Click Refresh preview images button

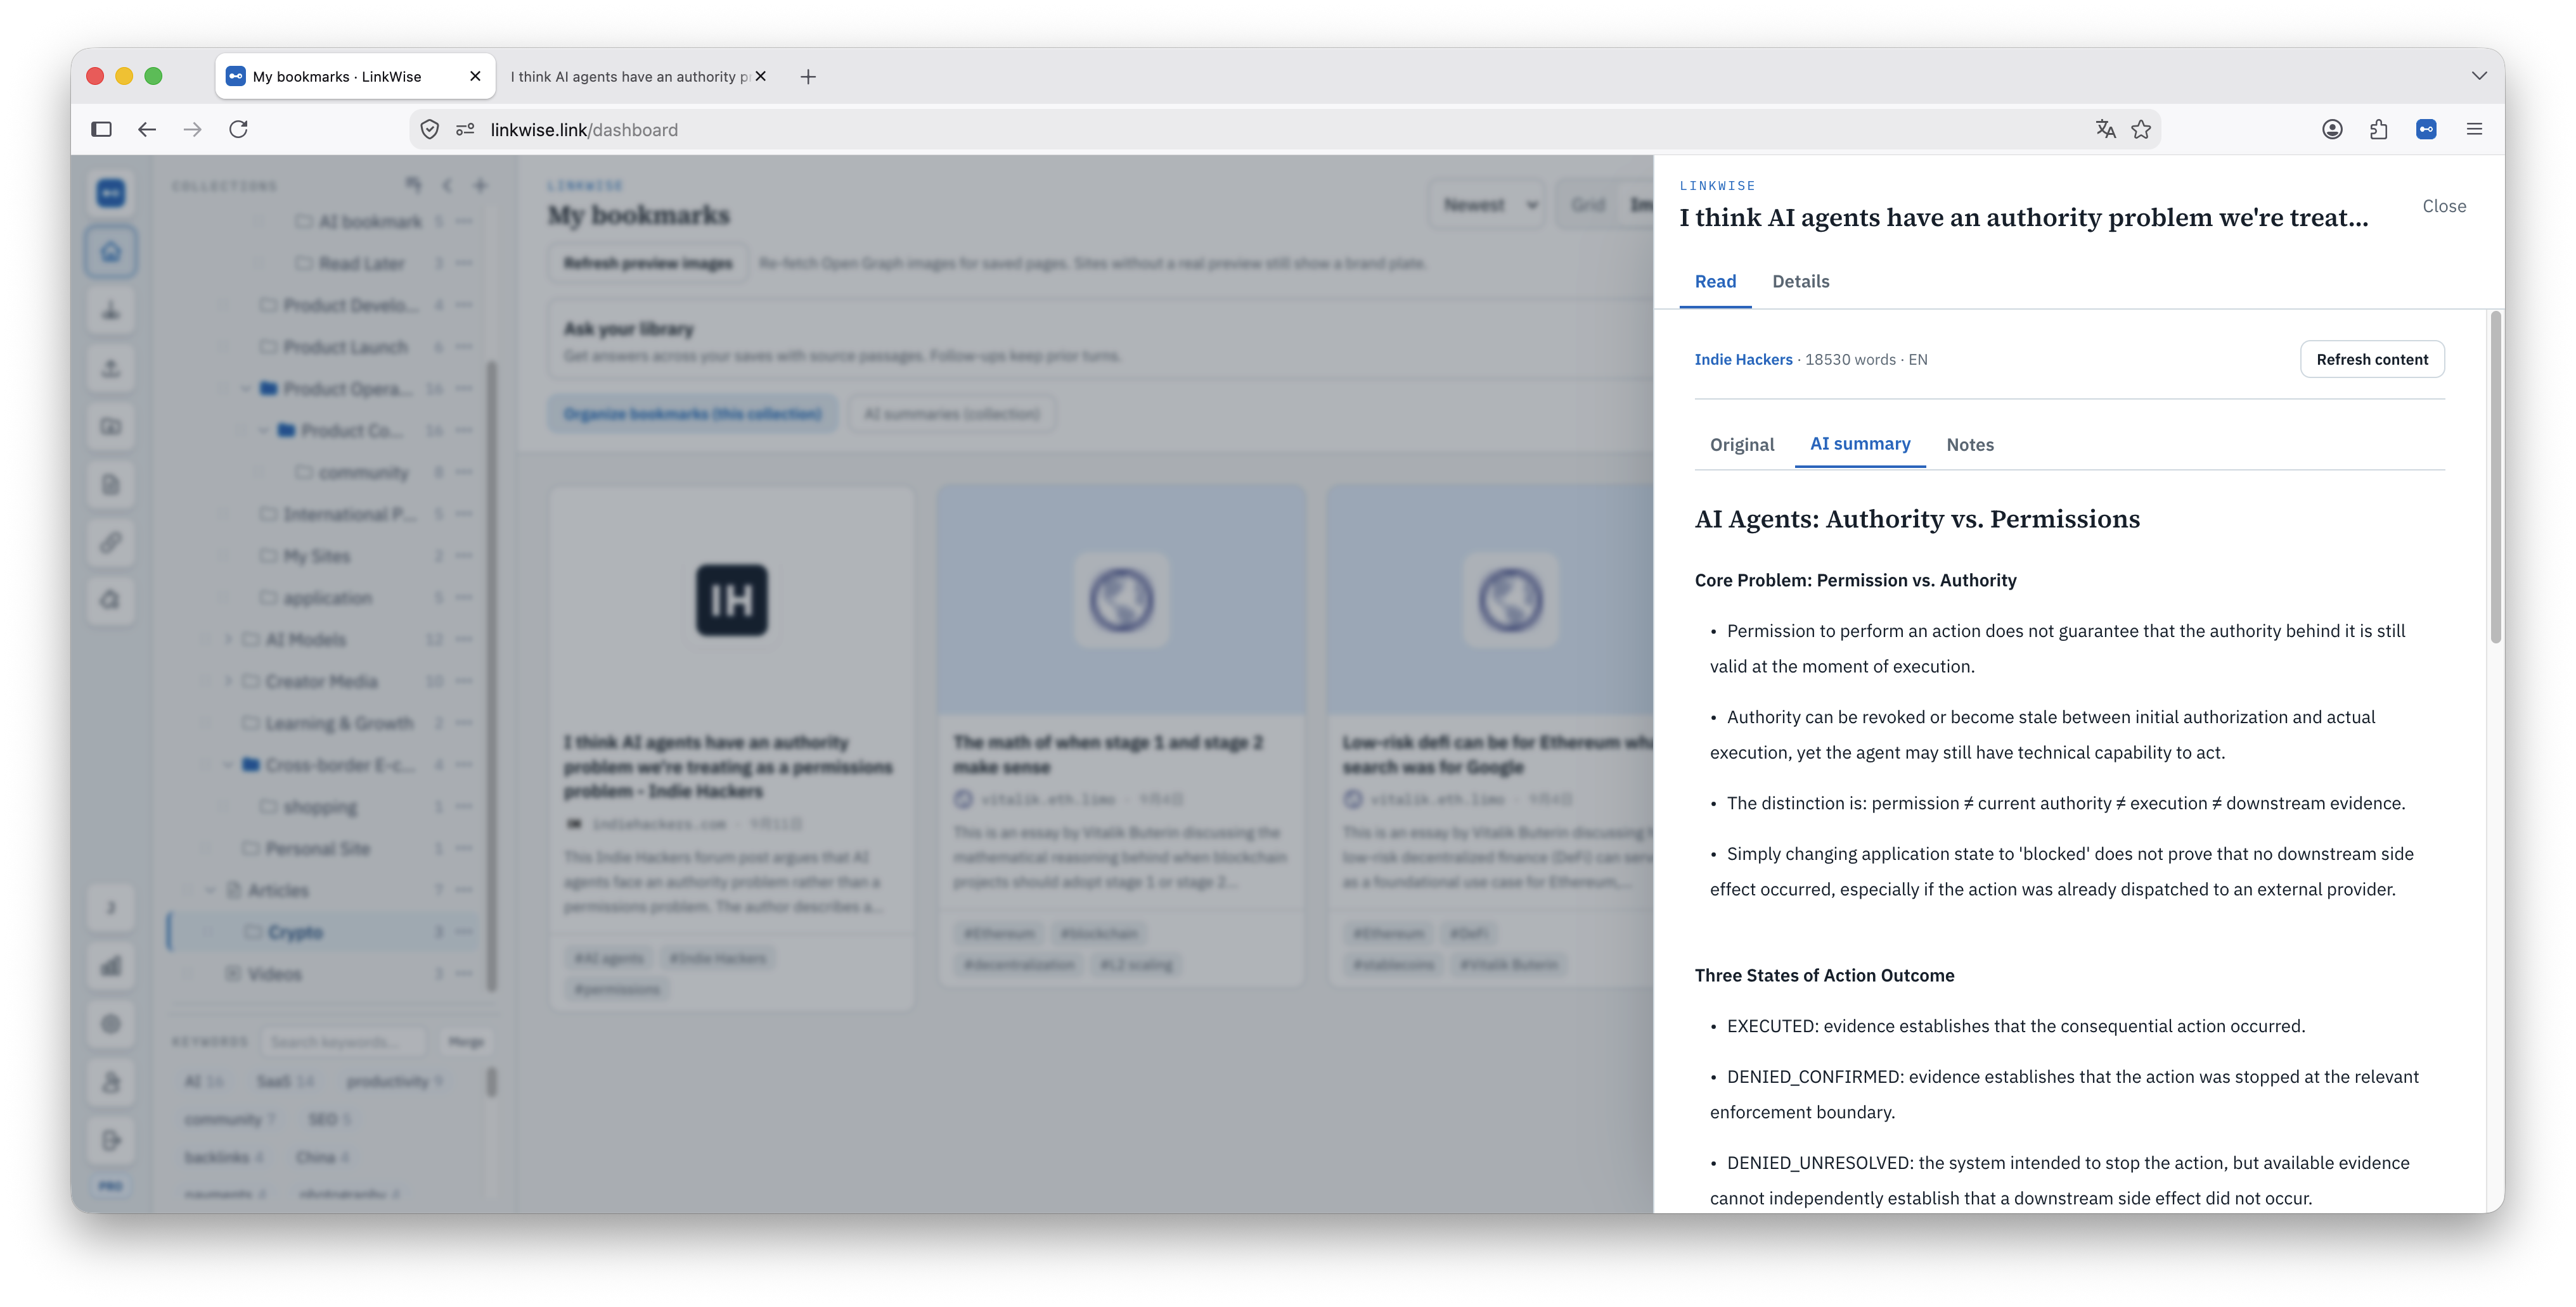click(x=648, y=263)
